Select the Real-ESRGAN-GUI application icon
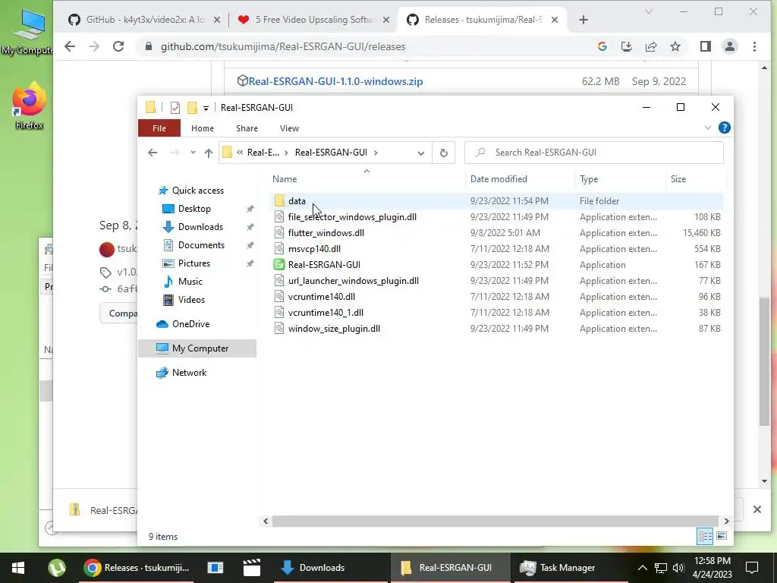The width and height of the screenshot is (777, 583). click(x=279, y=265)
